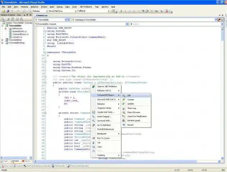Select Update in TortoiseSVN submenu
Viewport: 227px width, 172px height.
pos(136,104)
